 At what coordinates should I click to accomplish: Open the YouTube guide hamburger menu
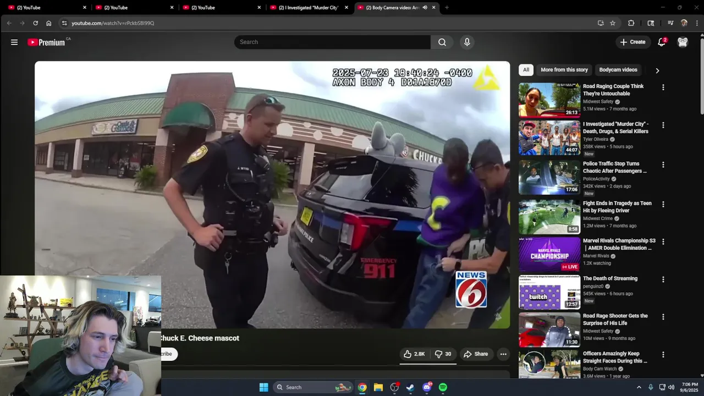tap(14, 42)
